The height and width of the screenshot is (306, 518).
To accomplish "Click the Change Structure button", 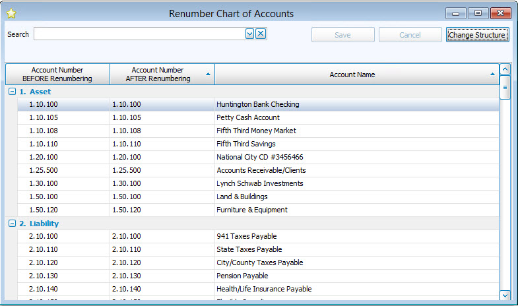I will pyautogui.click(x=477, y=35).
